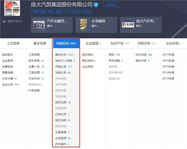
Task: Switch to the 知识产权 tab
Action: click(x=120, y=43)
